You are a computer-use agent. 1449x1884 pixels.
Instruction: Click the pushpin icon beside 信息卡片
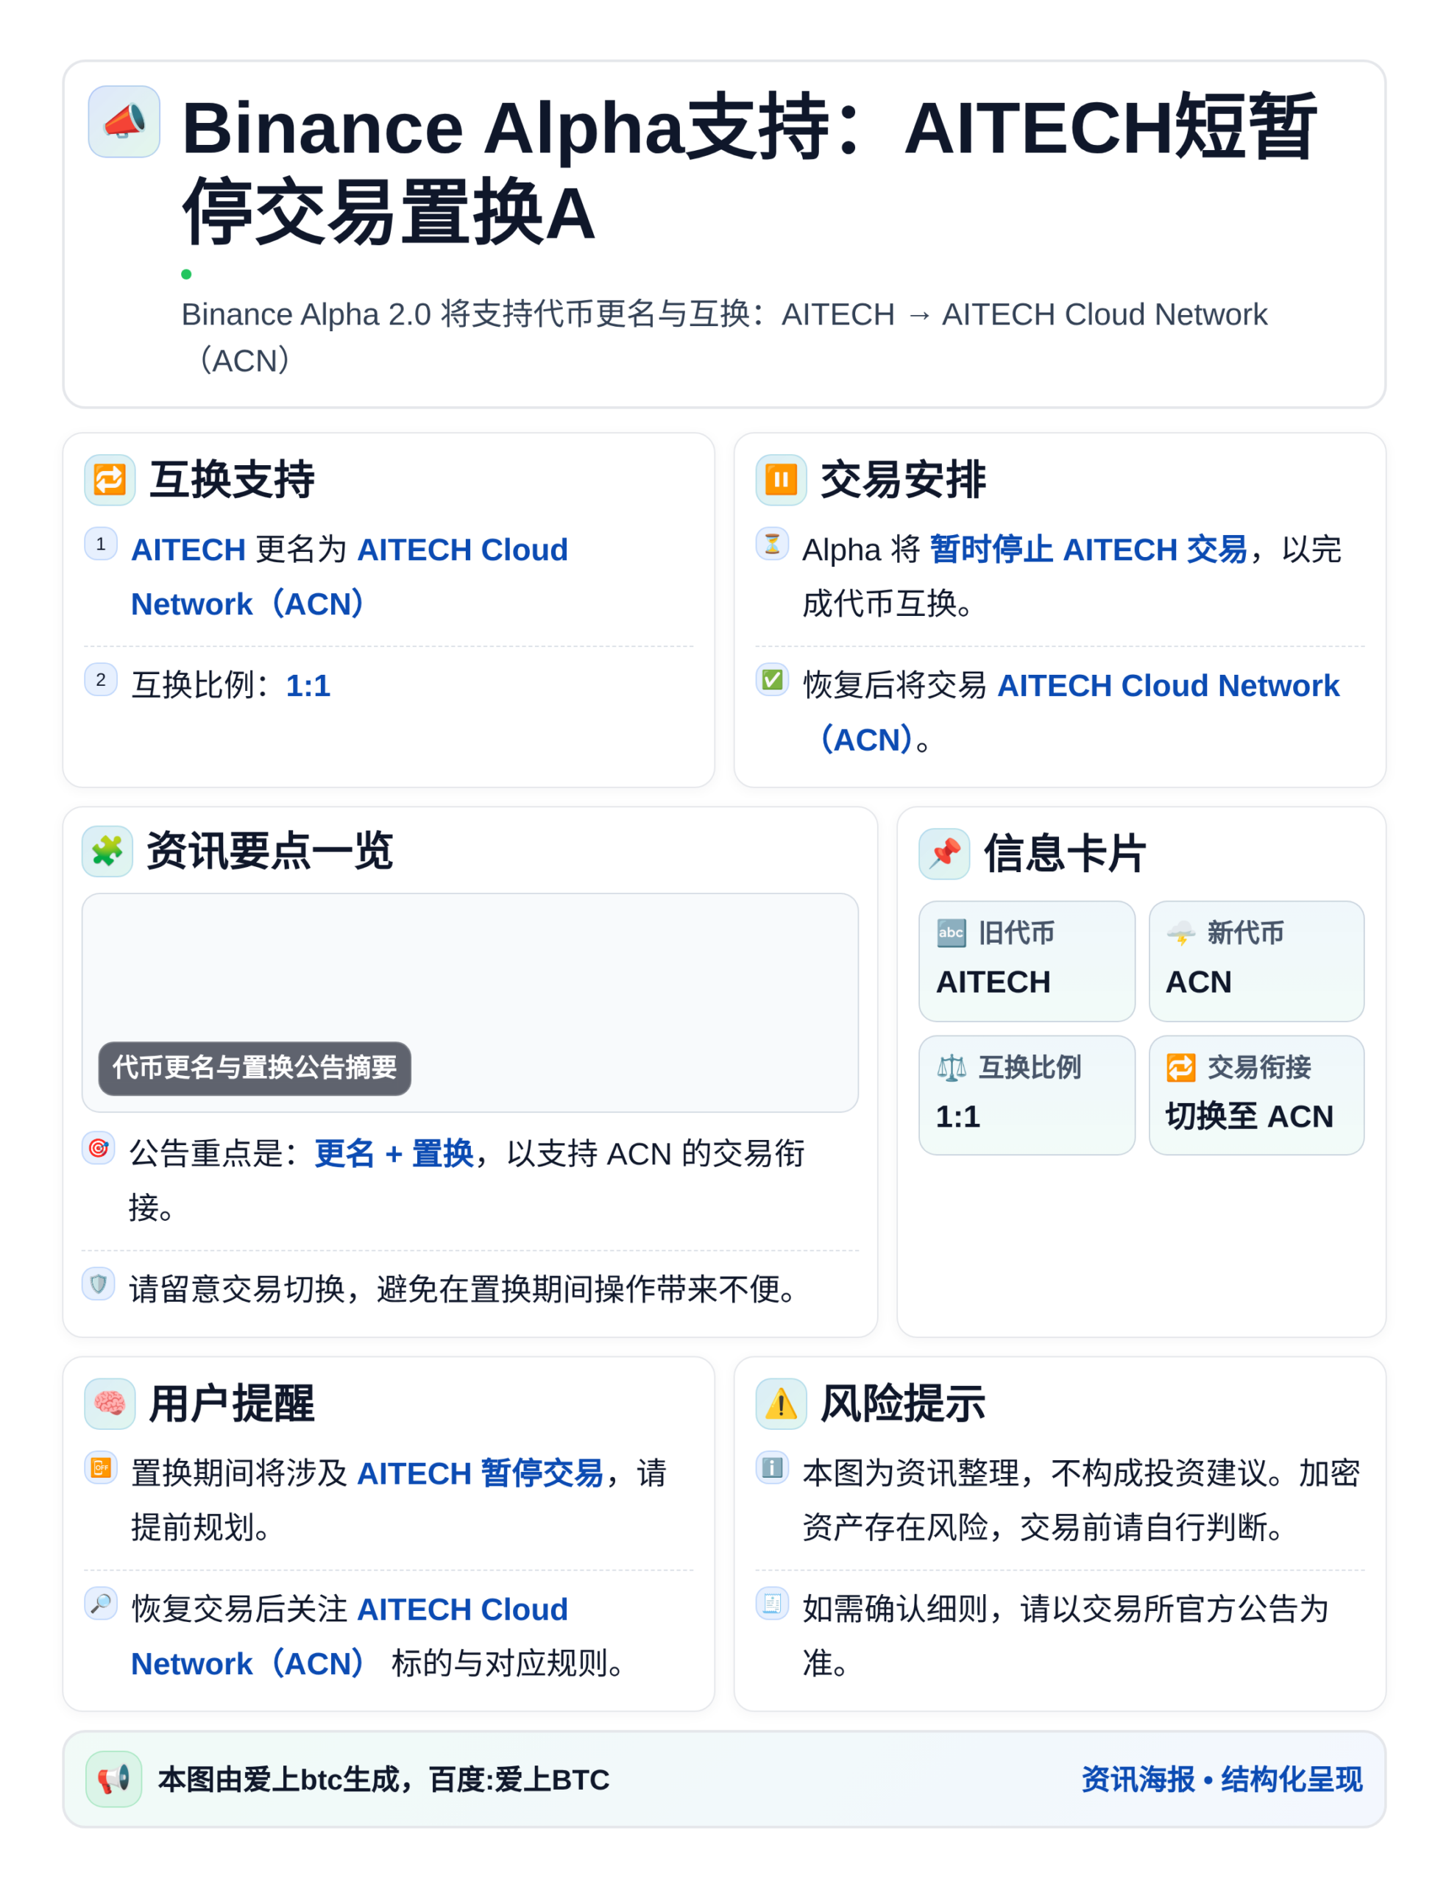click(x=944, y=854)
